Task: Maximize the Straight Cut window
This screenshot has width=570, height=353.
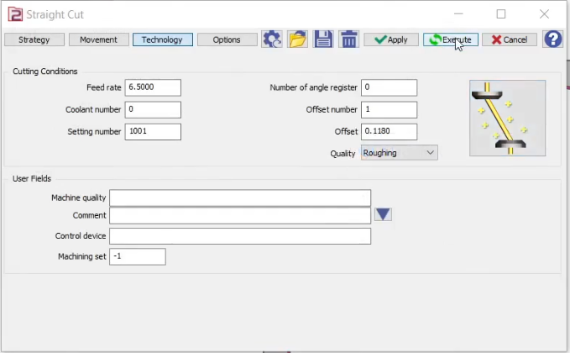Action: point(501,14)
